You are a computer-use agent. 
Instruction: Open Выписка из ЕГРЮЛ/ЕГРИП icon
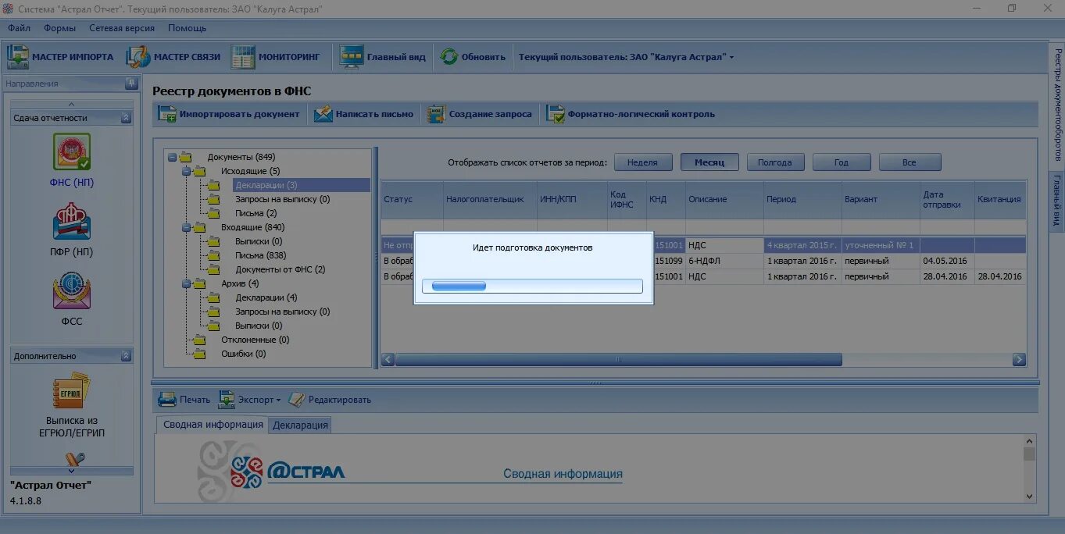71,392
